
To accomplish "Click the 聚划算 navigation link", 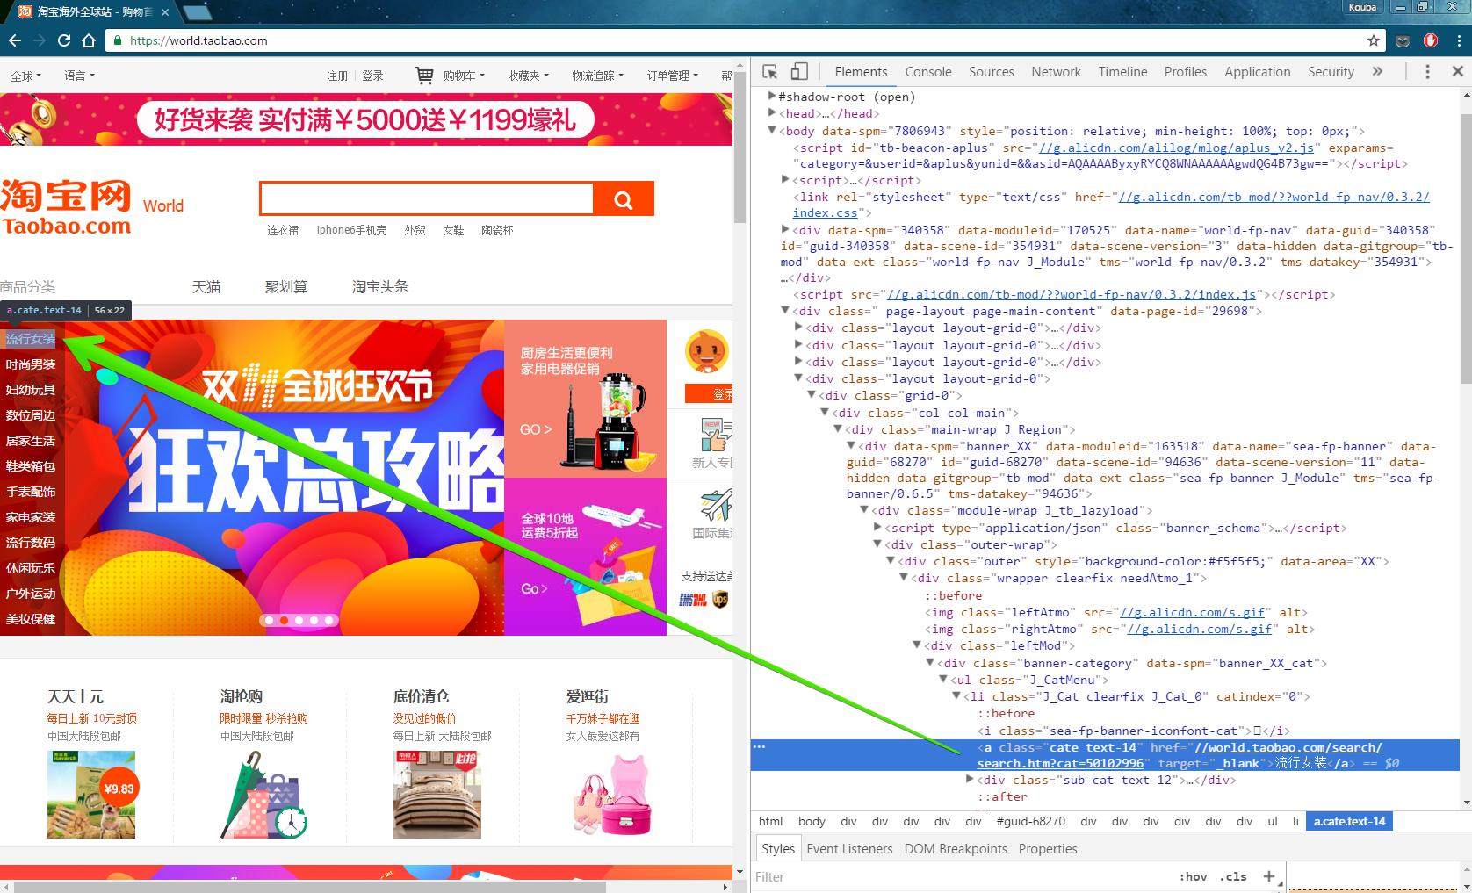I will pyautogui.click(x=286, y=287).
